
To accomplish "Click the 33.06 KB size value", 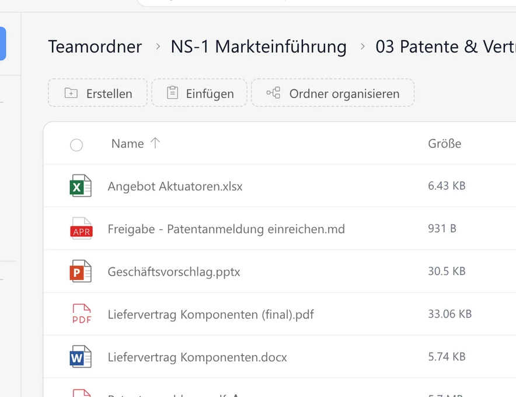I will pos(450,314).
